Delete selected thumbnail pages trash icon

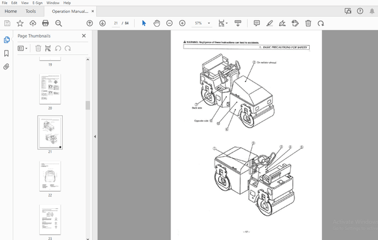coord(38,49)
